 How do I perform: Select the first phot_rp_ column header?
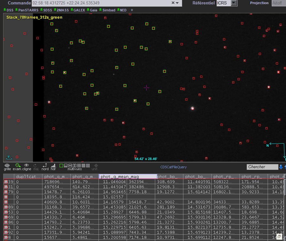[x=225, y=176]
